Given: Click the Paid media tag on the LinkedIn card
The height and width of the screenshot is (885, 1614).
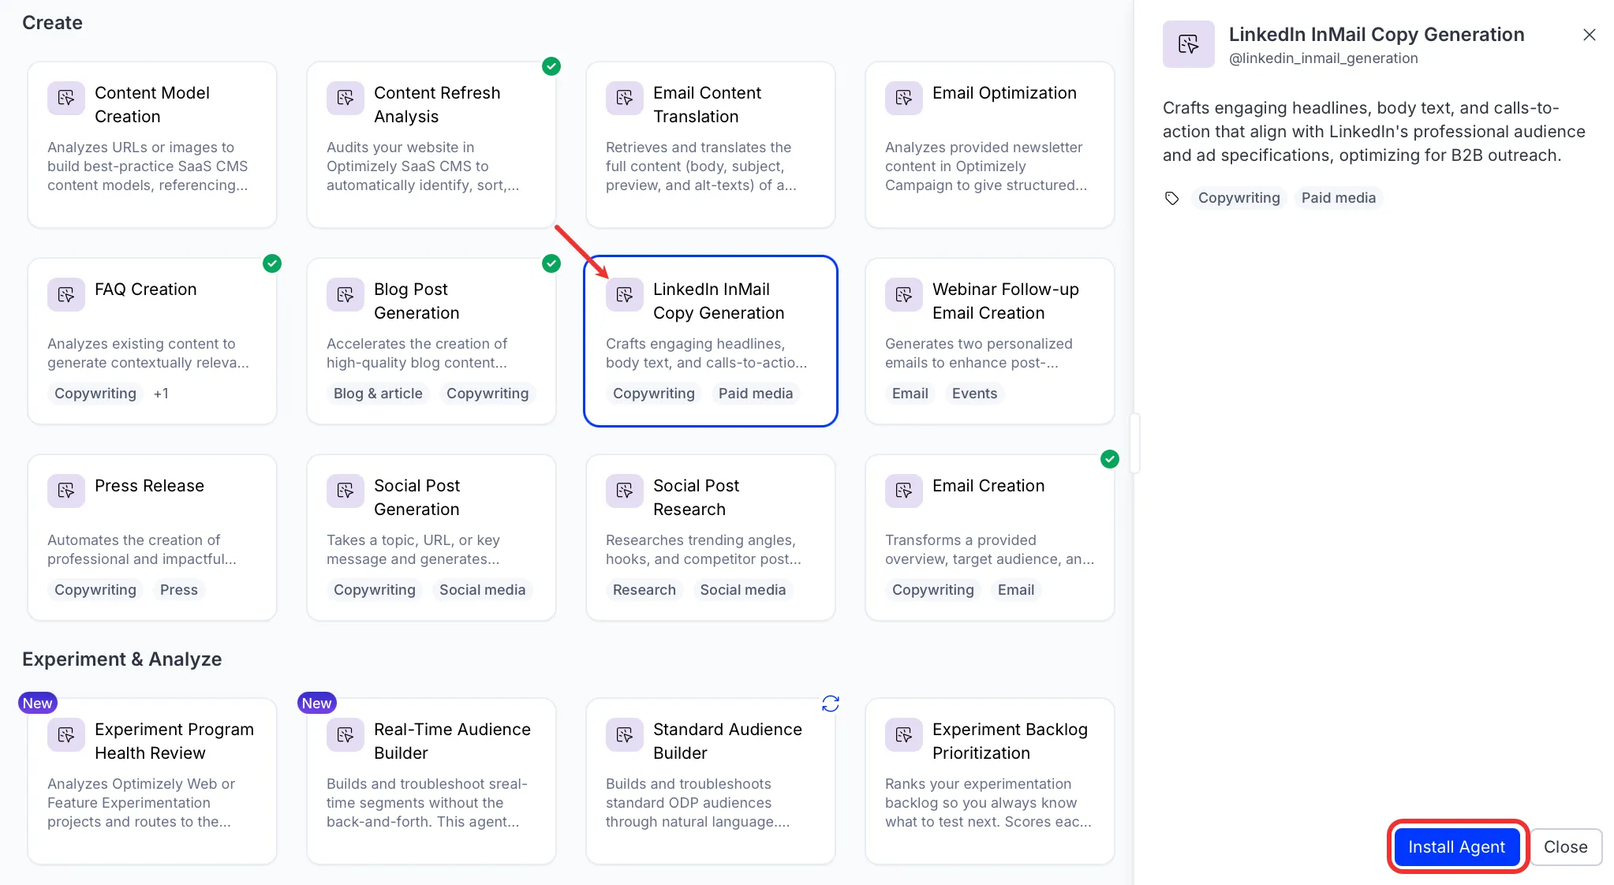Looking at the screenshot, I should [x=756, y=394].
